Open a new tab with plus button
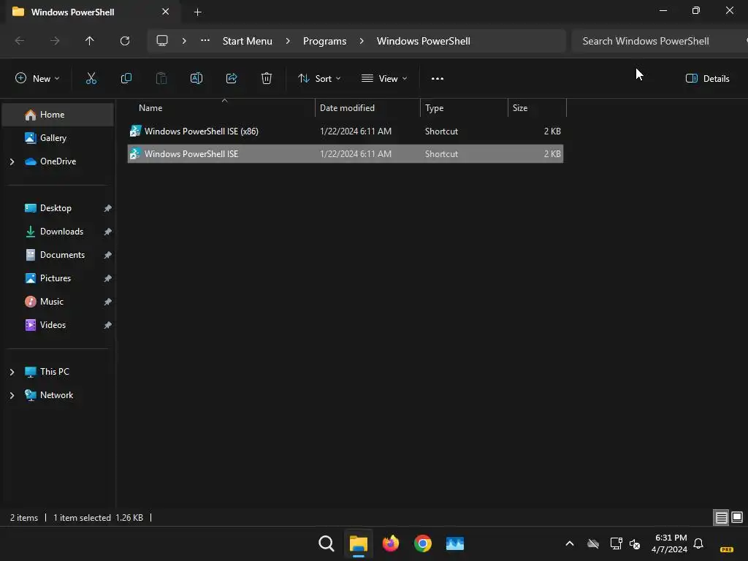Viewport: 748px width, 561px height. (x=197, y=12)
